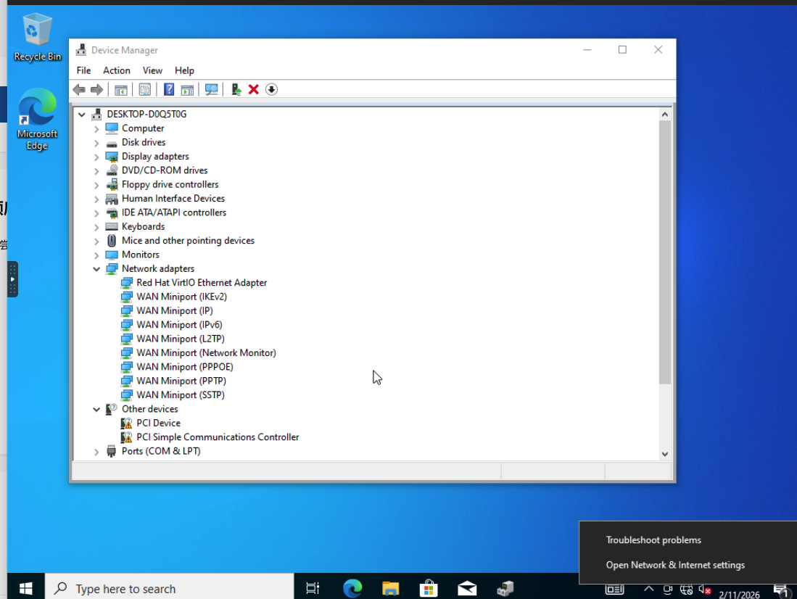This screenshot has width=797, height=599.
Task: Click the DVD/CD-ROM drives icon
Action: (112, 170)
